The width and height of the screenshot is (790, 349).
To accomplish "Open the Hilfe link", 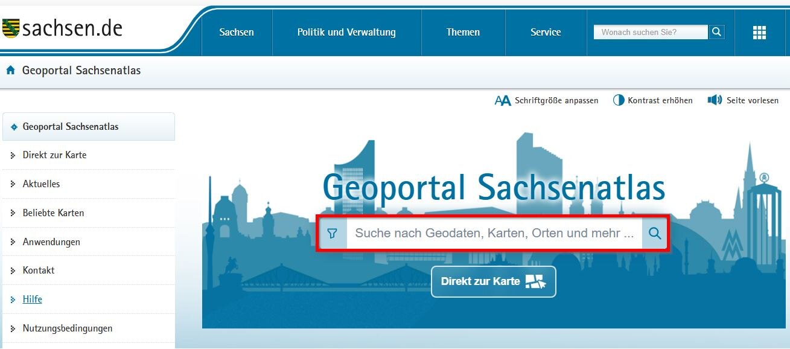I will tap(33, 299).
